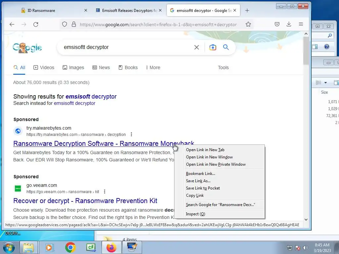Image resolution: width=339 pixels, height=254 pixels.
Task: Open the Windows Start menu
Action: pyautogui.click(x=9, y=247)
